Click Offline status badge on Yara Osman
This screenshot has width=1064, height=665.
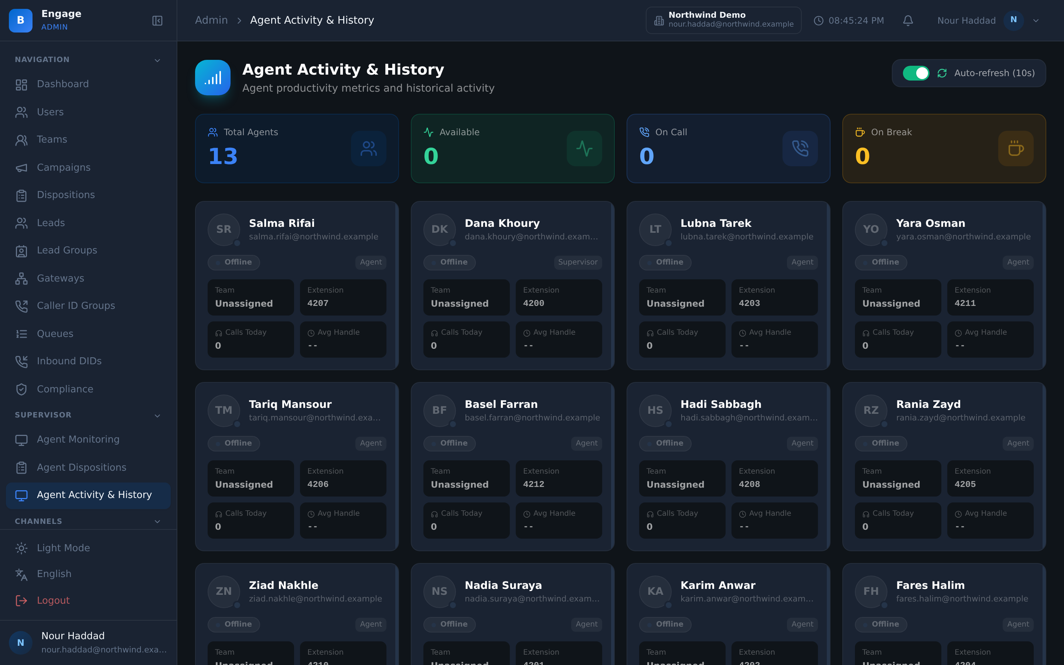[881, 262]
